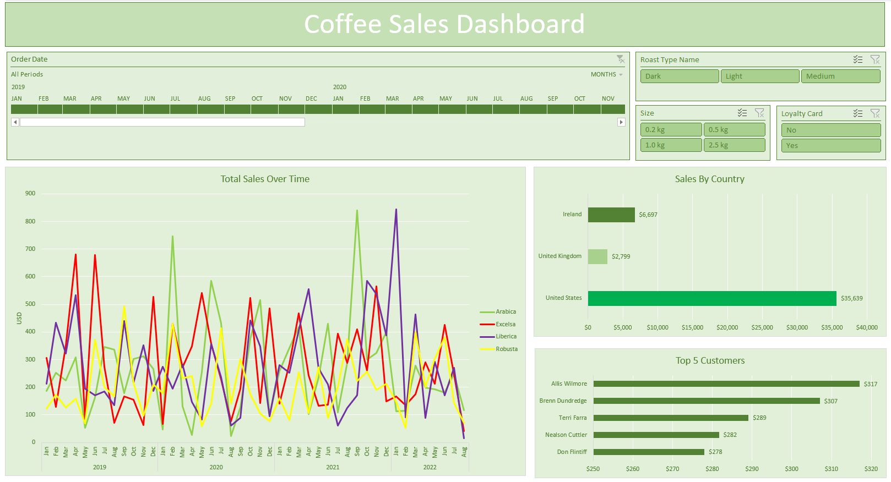This screenshot has height=482, width=891.
Task: Select the Medium roast type
Action: point(841,76)
